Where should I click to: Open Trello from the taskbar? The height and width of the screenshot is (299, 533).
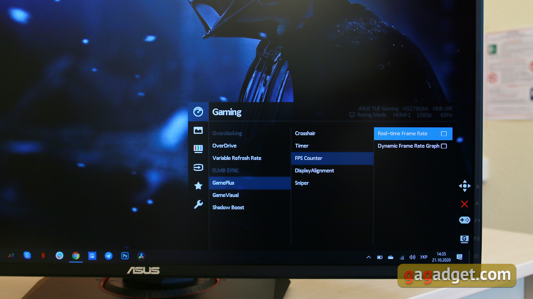coord(92,256)
